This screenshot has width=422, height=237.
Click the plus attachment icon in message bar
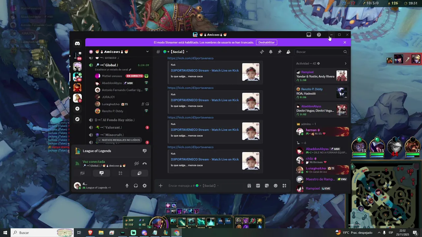click(161, 186)
